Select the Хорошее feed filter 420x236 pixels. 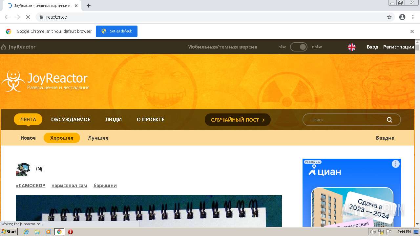(x=62, y=138)
